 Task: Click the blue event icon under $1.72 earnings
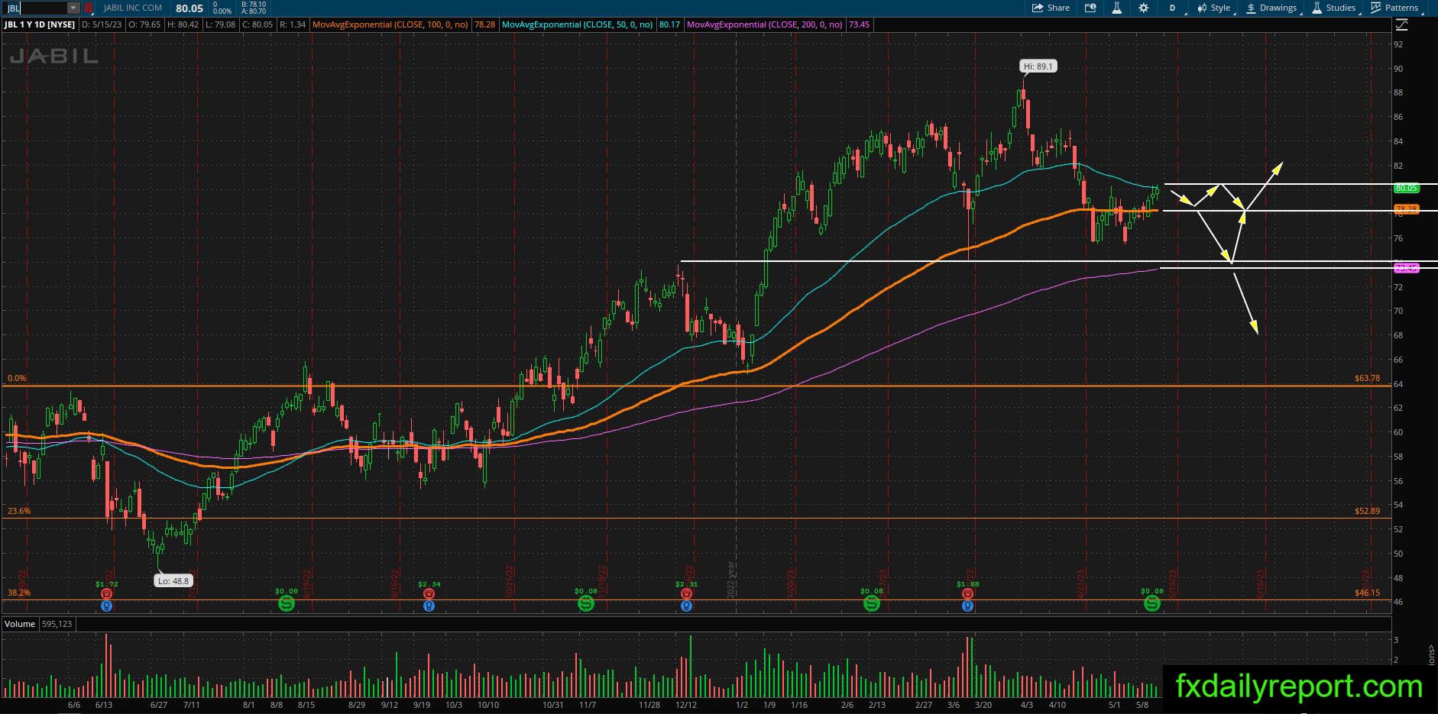pos(107,606)
